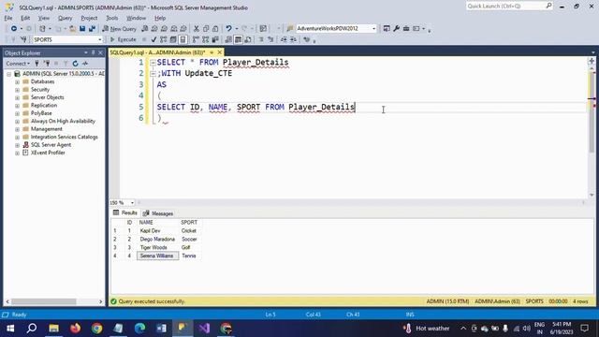The width and height of the screenshot is (599, 337).
Task: Switch to the Messages tab
Action: 158,213
